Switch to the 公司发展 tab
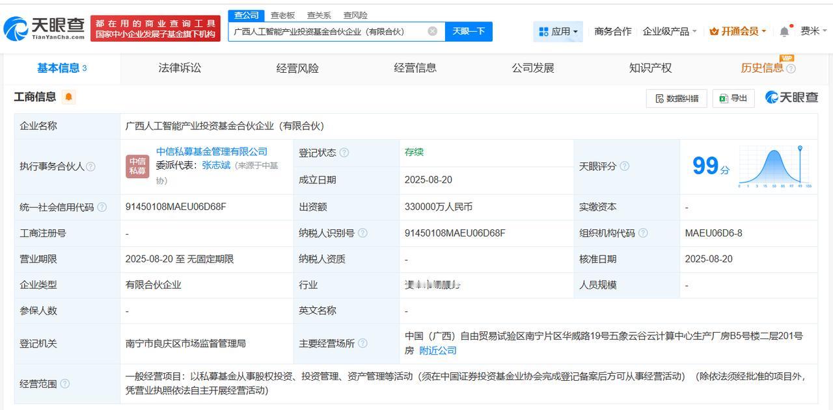The height and width of the screenshot is (410, 833). [533, 68]
